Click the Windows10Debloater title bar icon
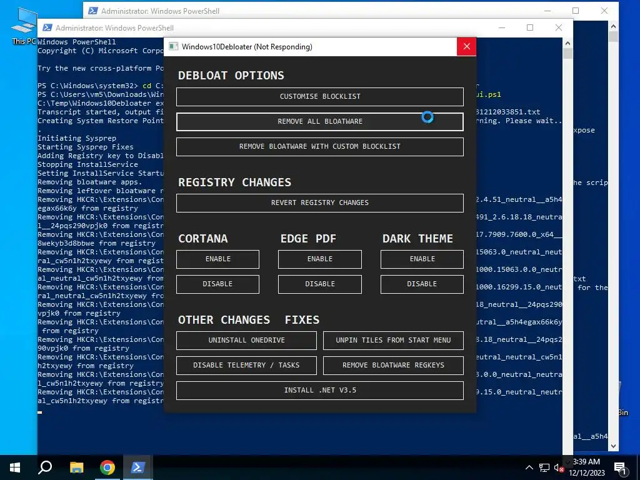 click(x=174, y=46)
